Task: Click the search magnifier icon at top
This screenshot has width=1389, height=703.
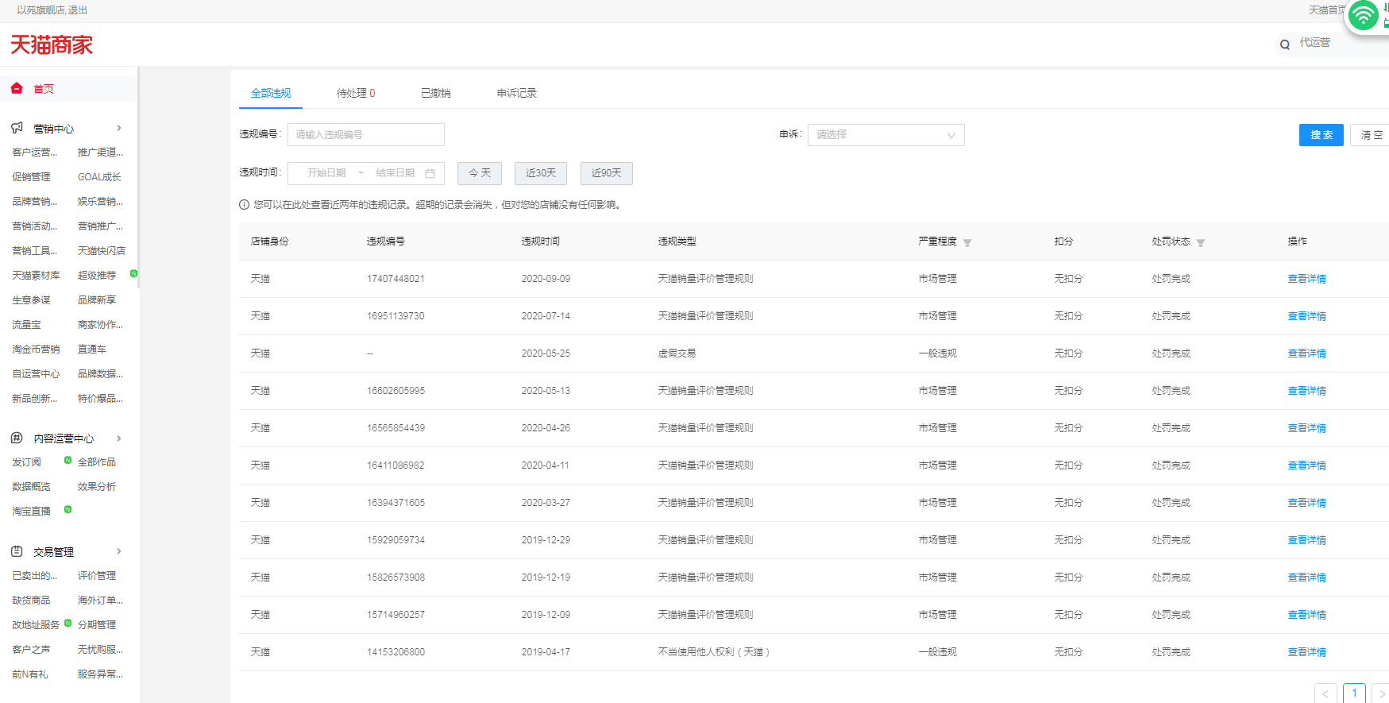Action: coord(1285,44)
